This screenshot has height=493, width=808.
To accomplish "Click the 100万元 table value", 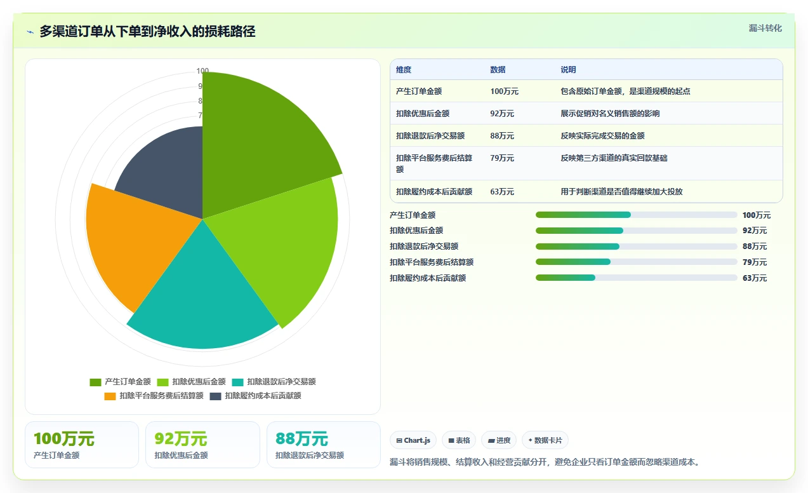I will [x=504, y=91].
